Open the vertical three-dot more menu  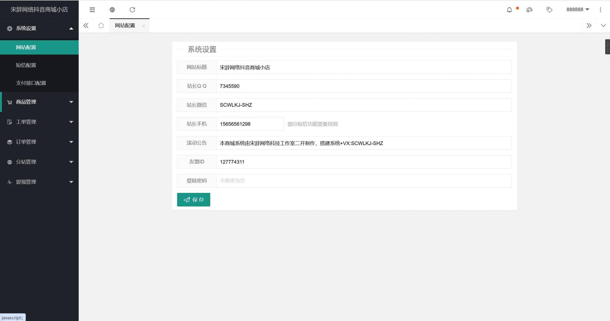tap(600, 10)
